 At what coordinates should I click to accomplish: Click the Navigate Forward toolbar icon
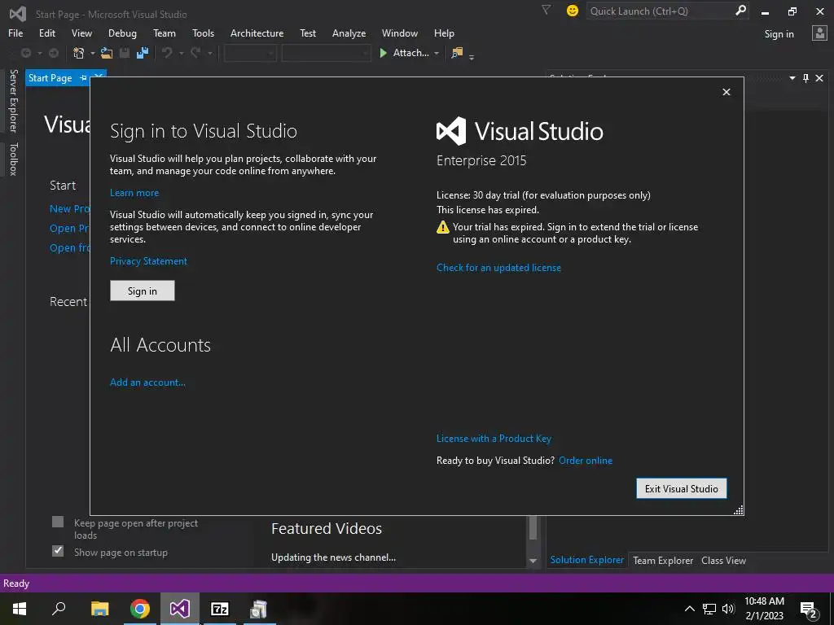(54, 53)
